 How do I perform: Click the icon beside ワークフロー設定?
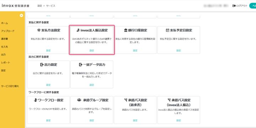[x=36, y=100]
